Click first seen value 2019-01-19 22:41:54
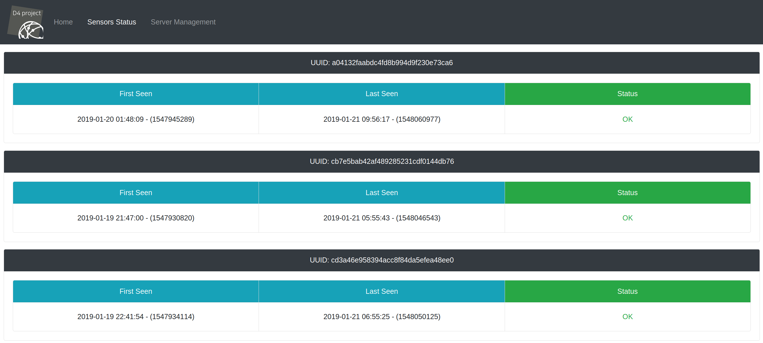The width and height of the screenshot is (763, 343). (x=136, y=317)
